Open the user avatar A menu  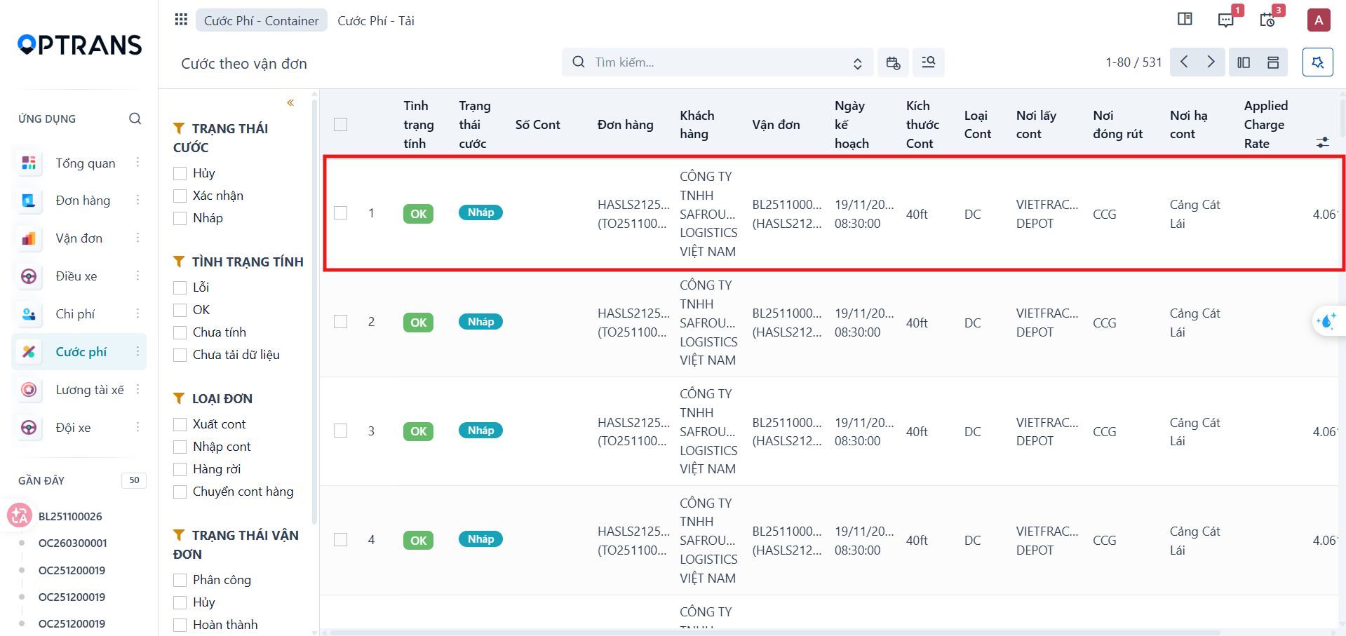(1319, 20)
